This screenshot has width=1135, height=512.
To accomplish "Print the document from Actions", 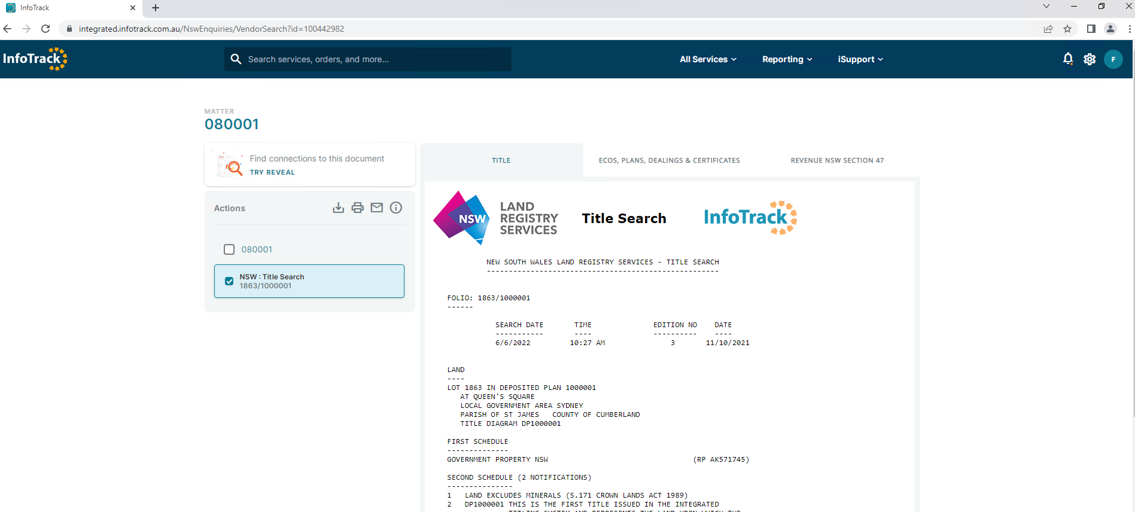I will click(358, 208).
